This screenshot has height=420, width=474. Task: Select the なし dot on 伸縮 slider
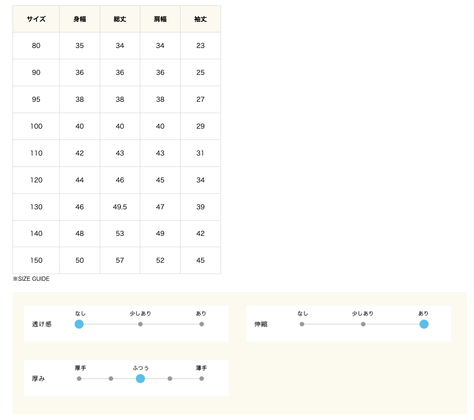(302, 324)
